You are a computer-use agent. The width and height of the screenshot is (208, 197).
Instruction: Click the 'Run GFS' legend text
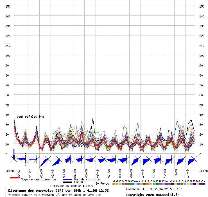tap(80, 182)
